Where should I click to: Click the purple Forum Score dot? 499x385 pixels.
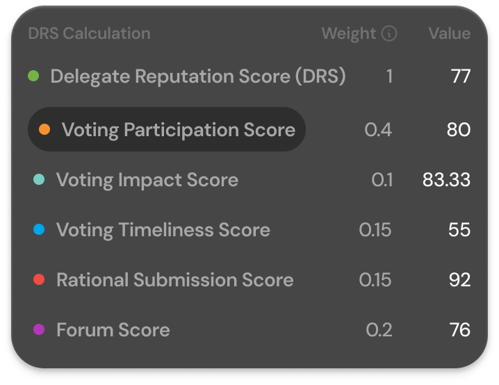pos(39,329)
